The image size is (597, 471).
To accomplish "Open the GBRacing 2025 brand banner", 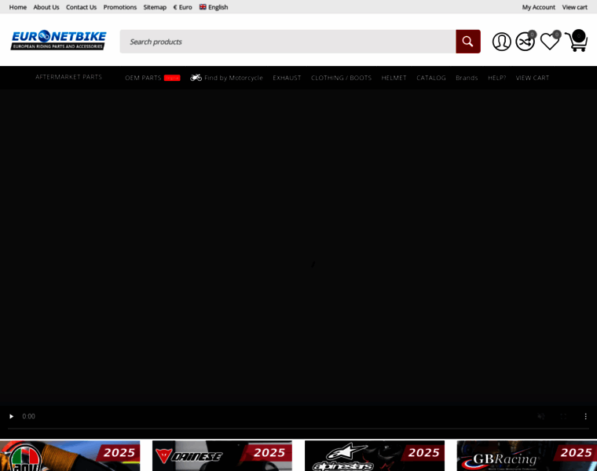I will (527, 456).
